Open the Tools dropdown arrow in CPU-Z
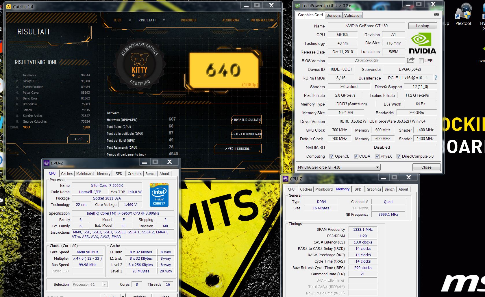 pyautogui.click(x=123, y=296)
